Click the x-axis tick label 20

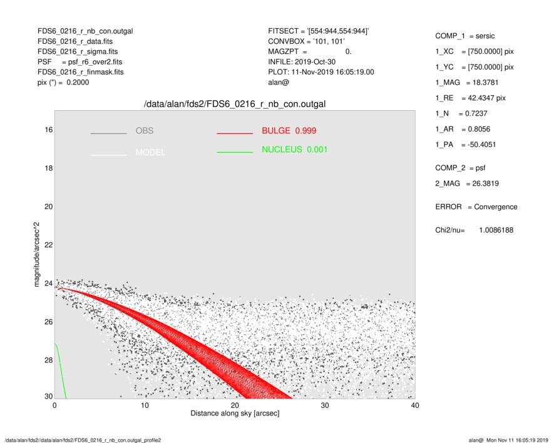coord(235,405)
